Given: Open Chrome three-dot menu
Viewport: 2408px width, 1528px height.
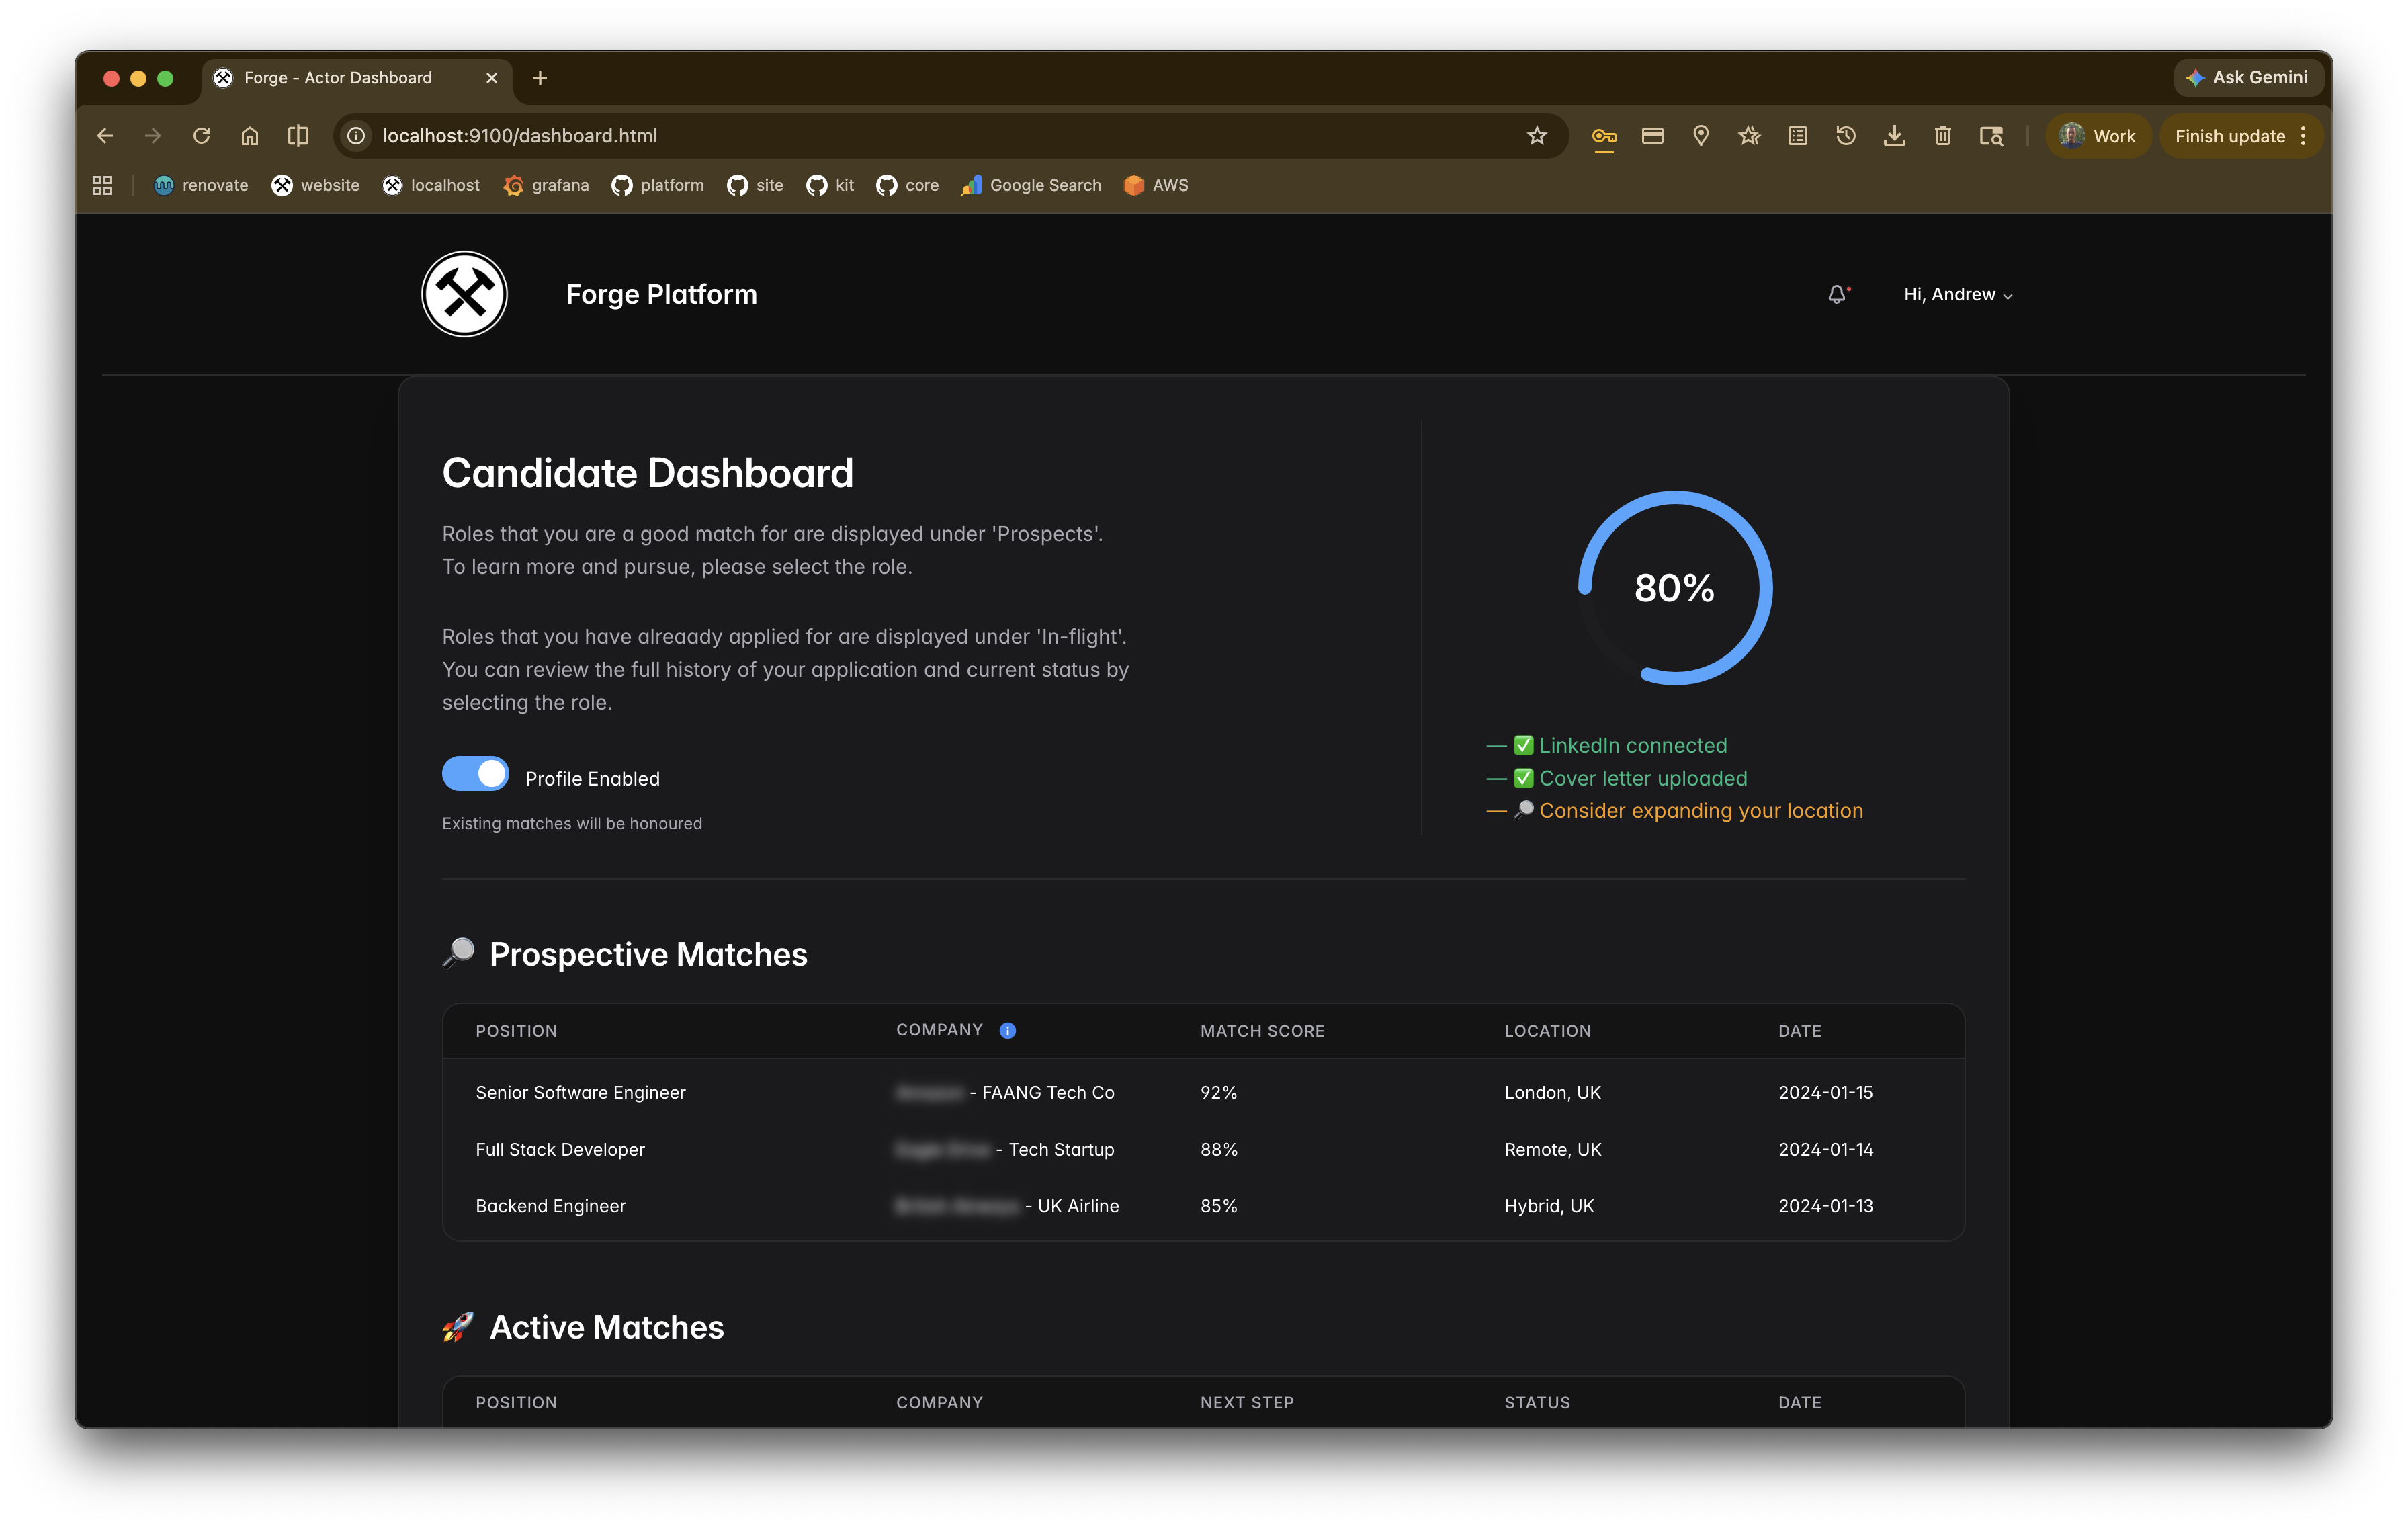Looking at the screenshot, I should pos(2303,136).
